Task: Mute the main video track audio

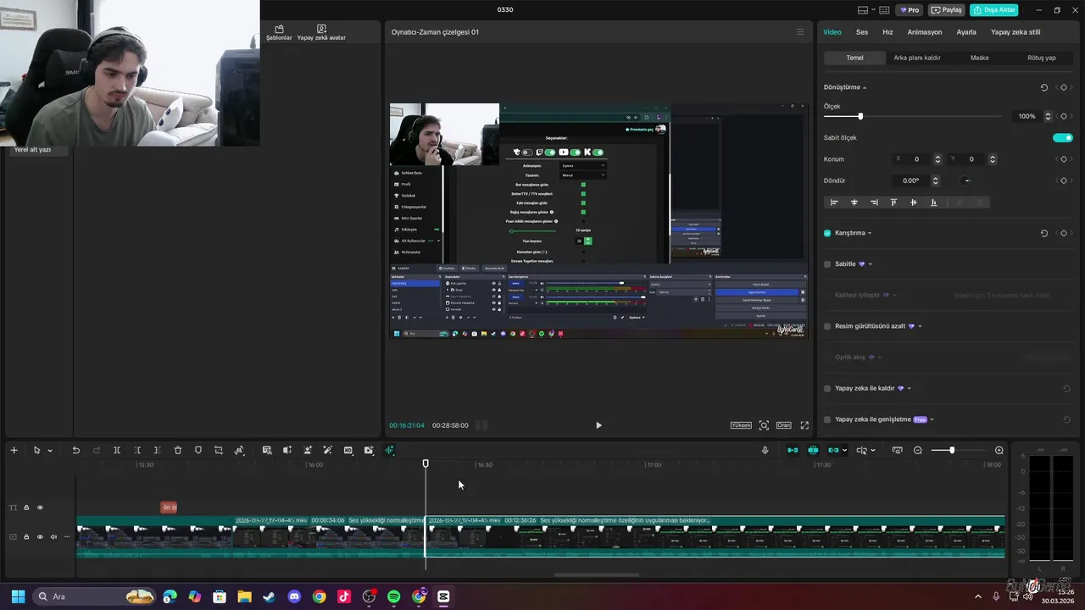Action: point(53,536)
